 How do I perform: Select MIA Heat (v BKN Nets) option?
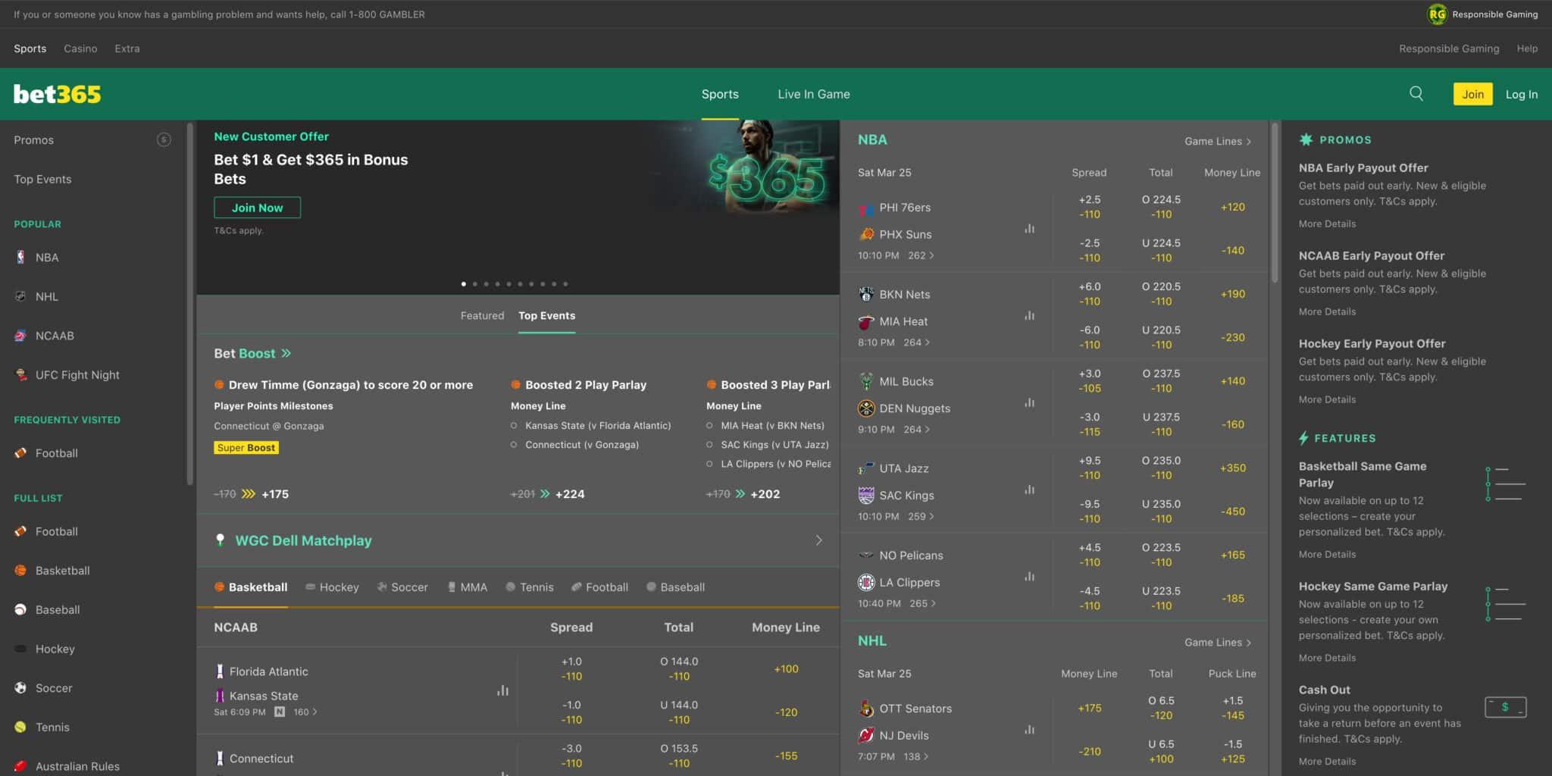point(710,425)
